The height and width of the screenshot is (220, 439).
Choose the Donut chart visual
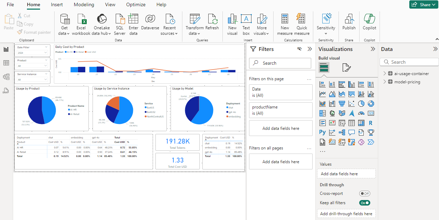[371, 103]
